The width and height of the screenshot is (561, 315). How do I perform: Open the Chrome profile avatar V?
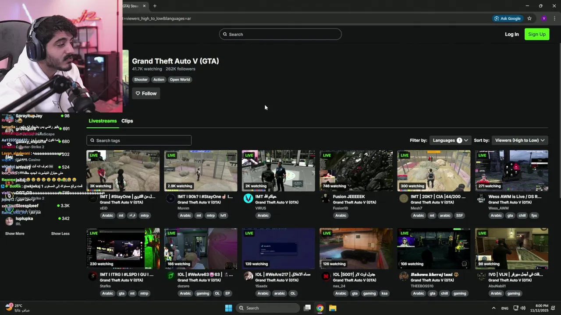click(544, 18)
